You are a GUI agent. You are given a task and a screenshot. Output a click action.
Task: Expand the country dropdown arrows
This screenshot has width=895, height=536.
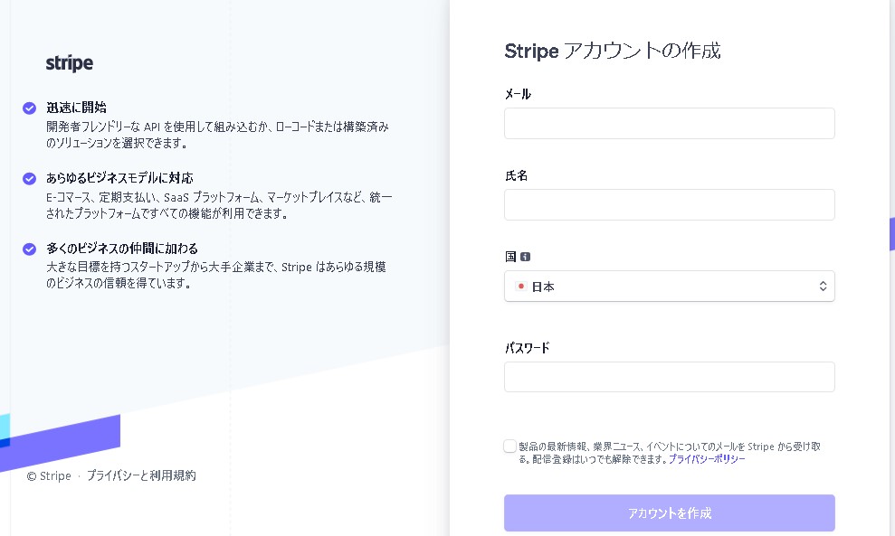click(x=823, y=287)
